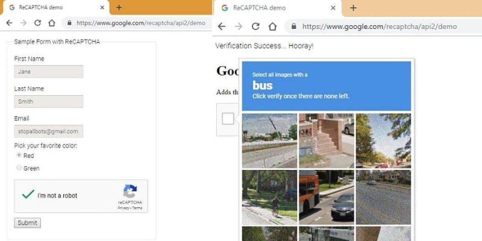Click the back arrow in the right window

click(x=221, y=27)
